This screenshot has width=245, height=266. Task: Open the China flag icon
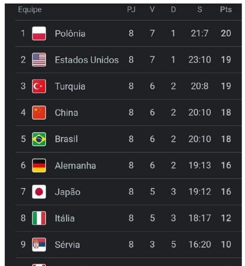click(39, 113)
